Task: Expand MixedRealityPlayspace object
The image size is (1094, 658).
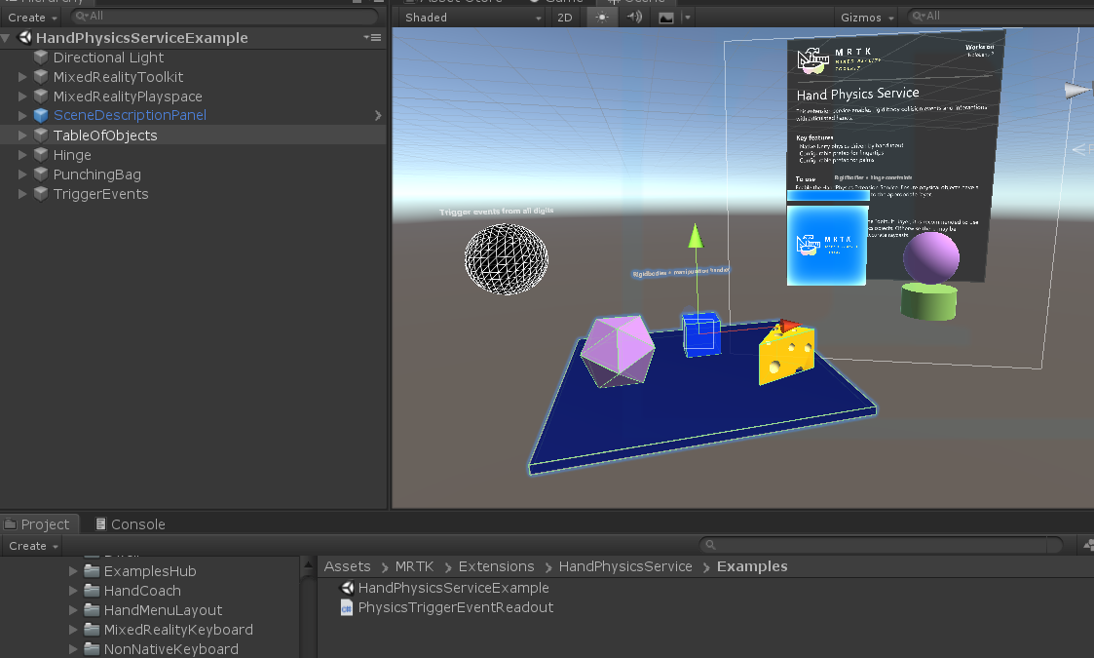Action: coord(22,97)
